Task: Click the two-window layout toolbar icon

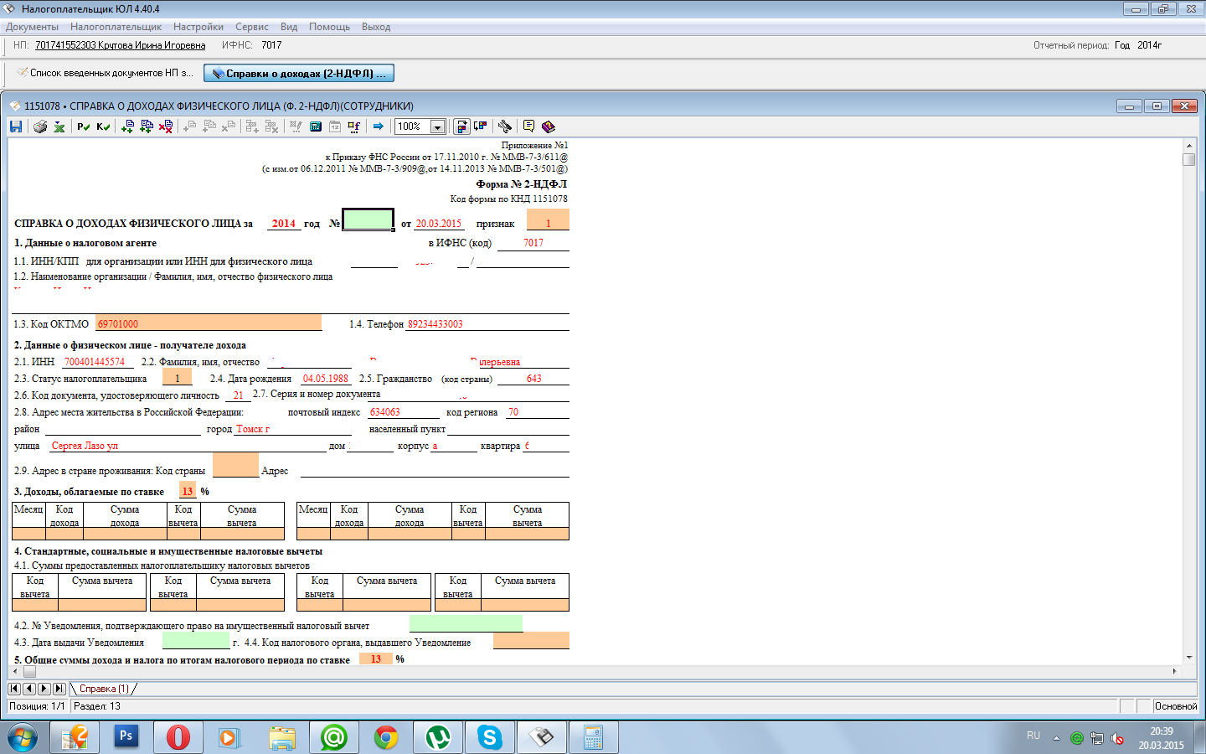Action: [481, 127]
